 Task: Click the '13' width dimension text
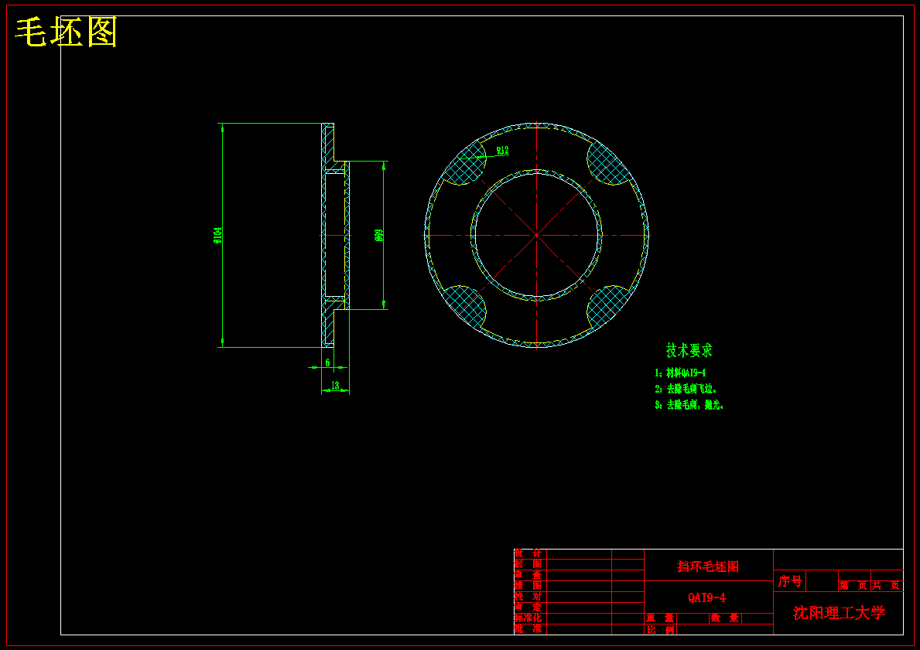tap(335, 386)
